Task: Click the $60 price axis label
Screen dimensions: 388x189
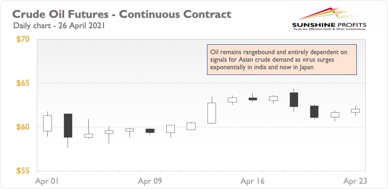Action: pos(23,127)
